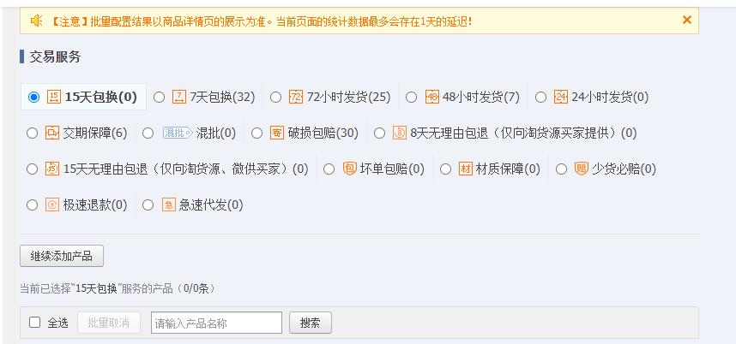Click the 坏单包赔 shield icon
This screenshot has width=736, height=344.
click(349, 169)
